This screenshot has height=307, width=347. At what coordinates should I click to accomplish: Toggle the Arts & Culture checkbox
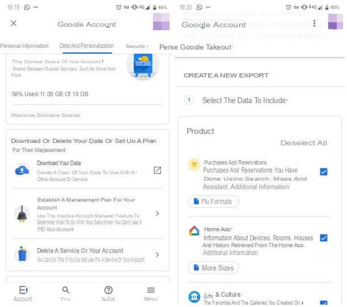324,303
